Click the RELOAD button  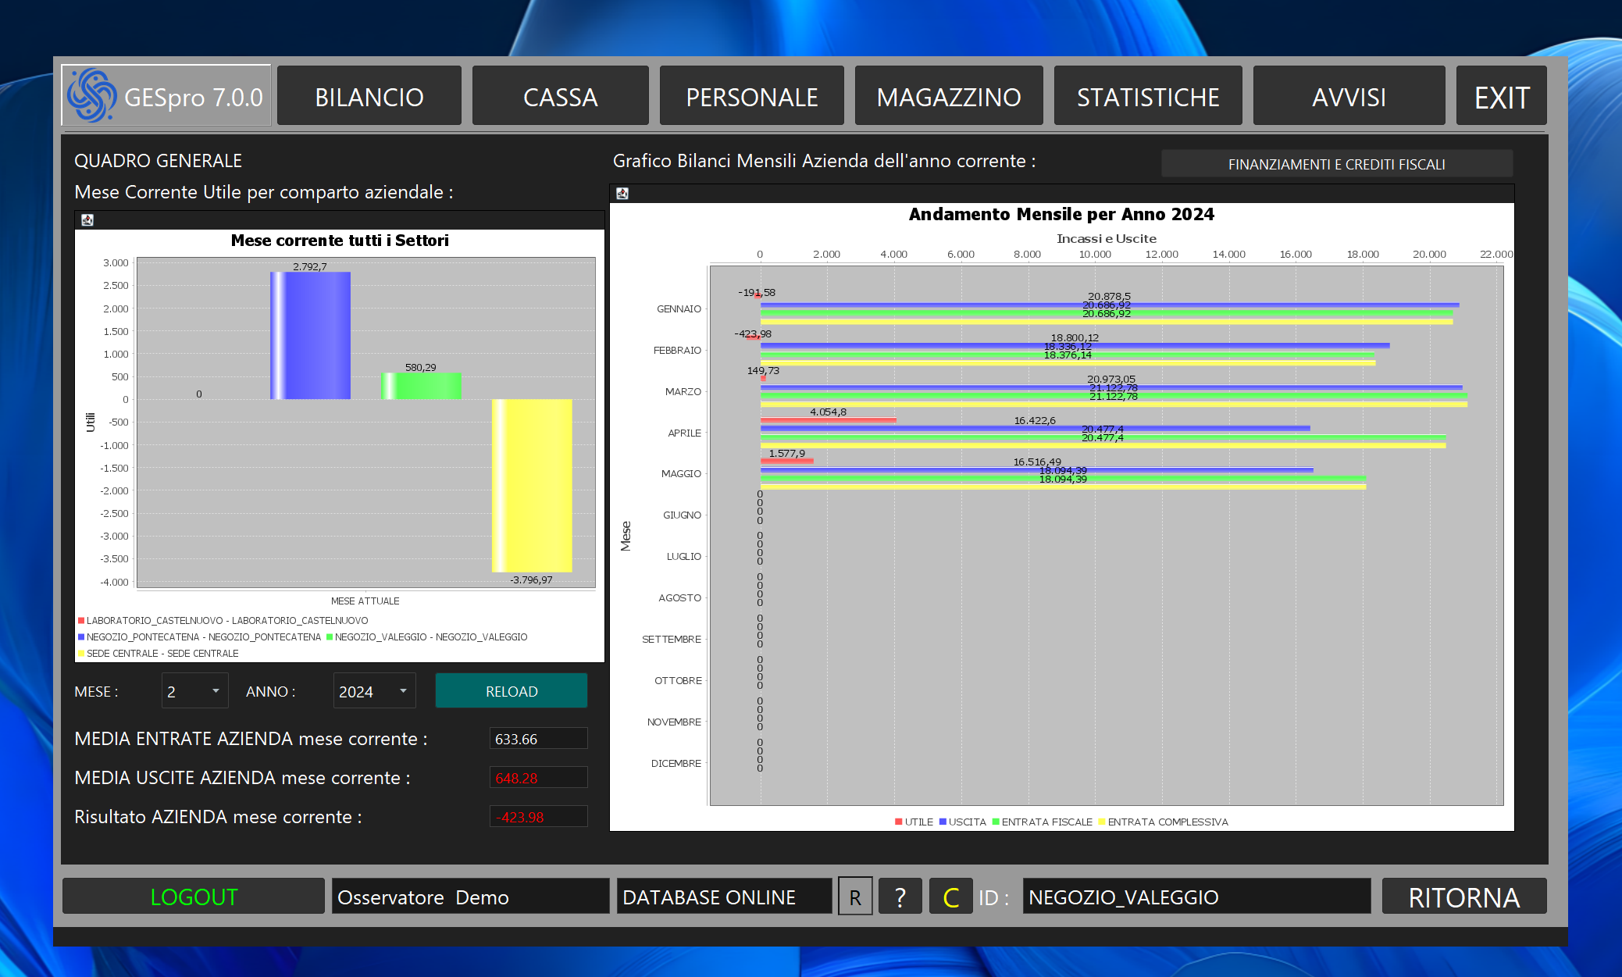512,691
